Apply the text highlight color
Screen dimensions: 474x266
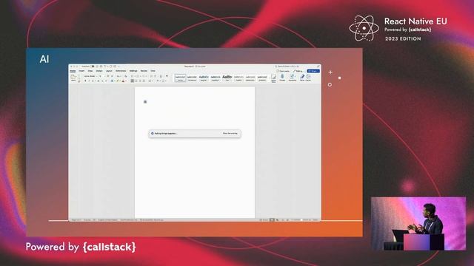[118, 81]
